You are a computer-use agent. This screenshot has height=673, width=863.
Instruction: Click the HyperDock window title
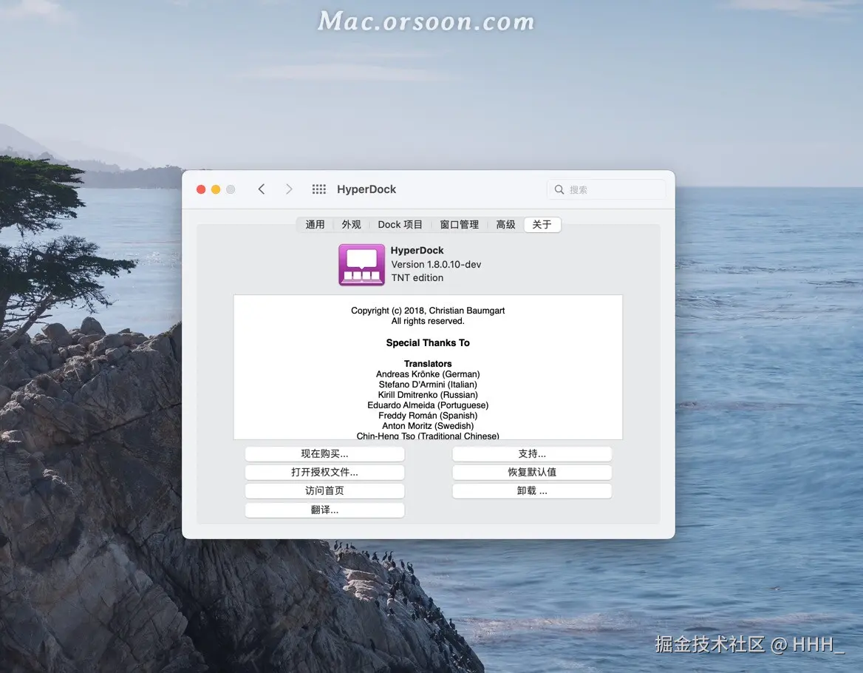click(366, 189)
